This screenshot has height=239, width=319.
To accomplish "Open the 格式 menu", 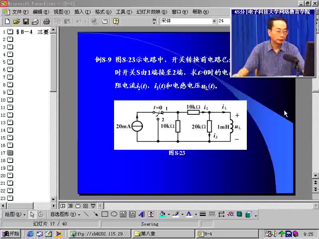I will 103,12.
